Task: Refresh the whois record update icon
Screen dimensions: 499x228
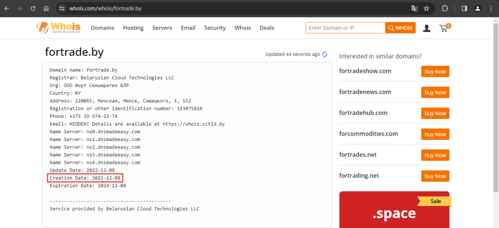Action: pos(325,54)
